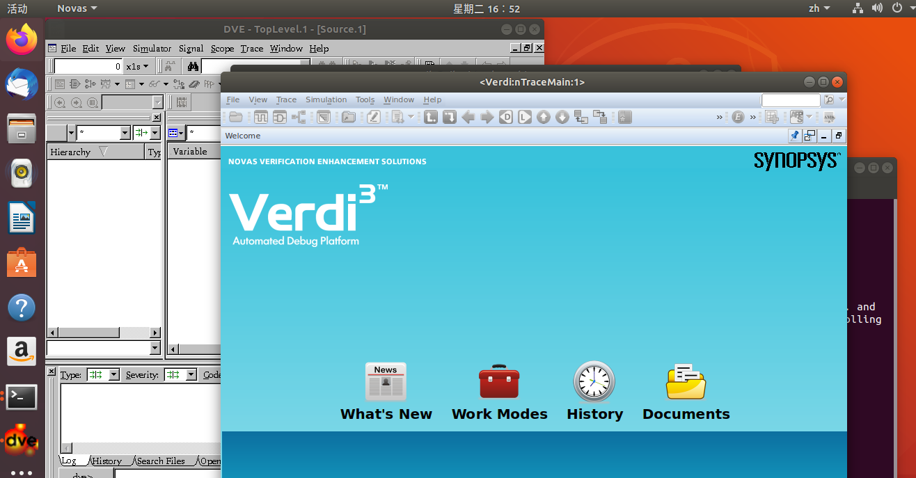
Task: Click the Work Modes link text
Action: point(500,414)
